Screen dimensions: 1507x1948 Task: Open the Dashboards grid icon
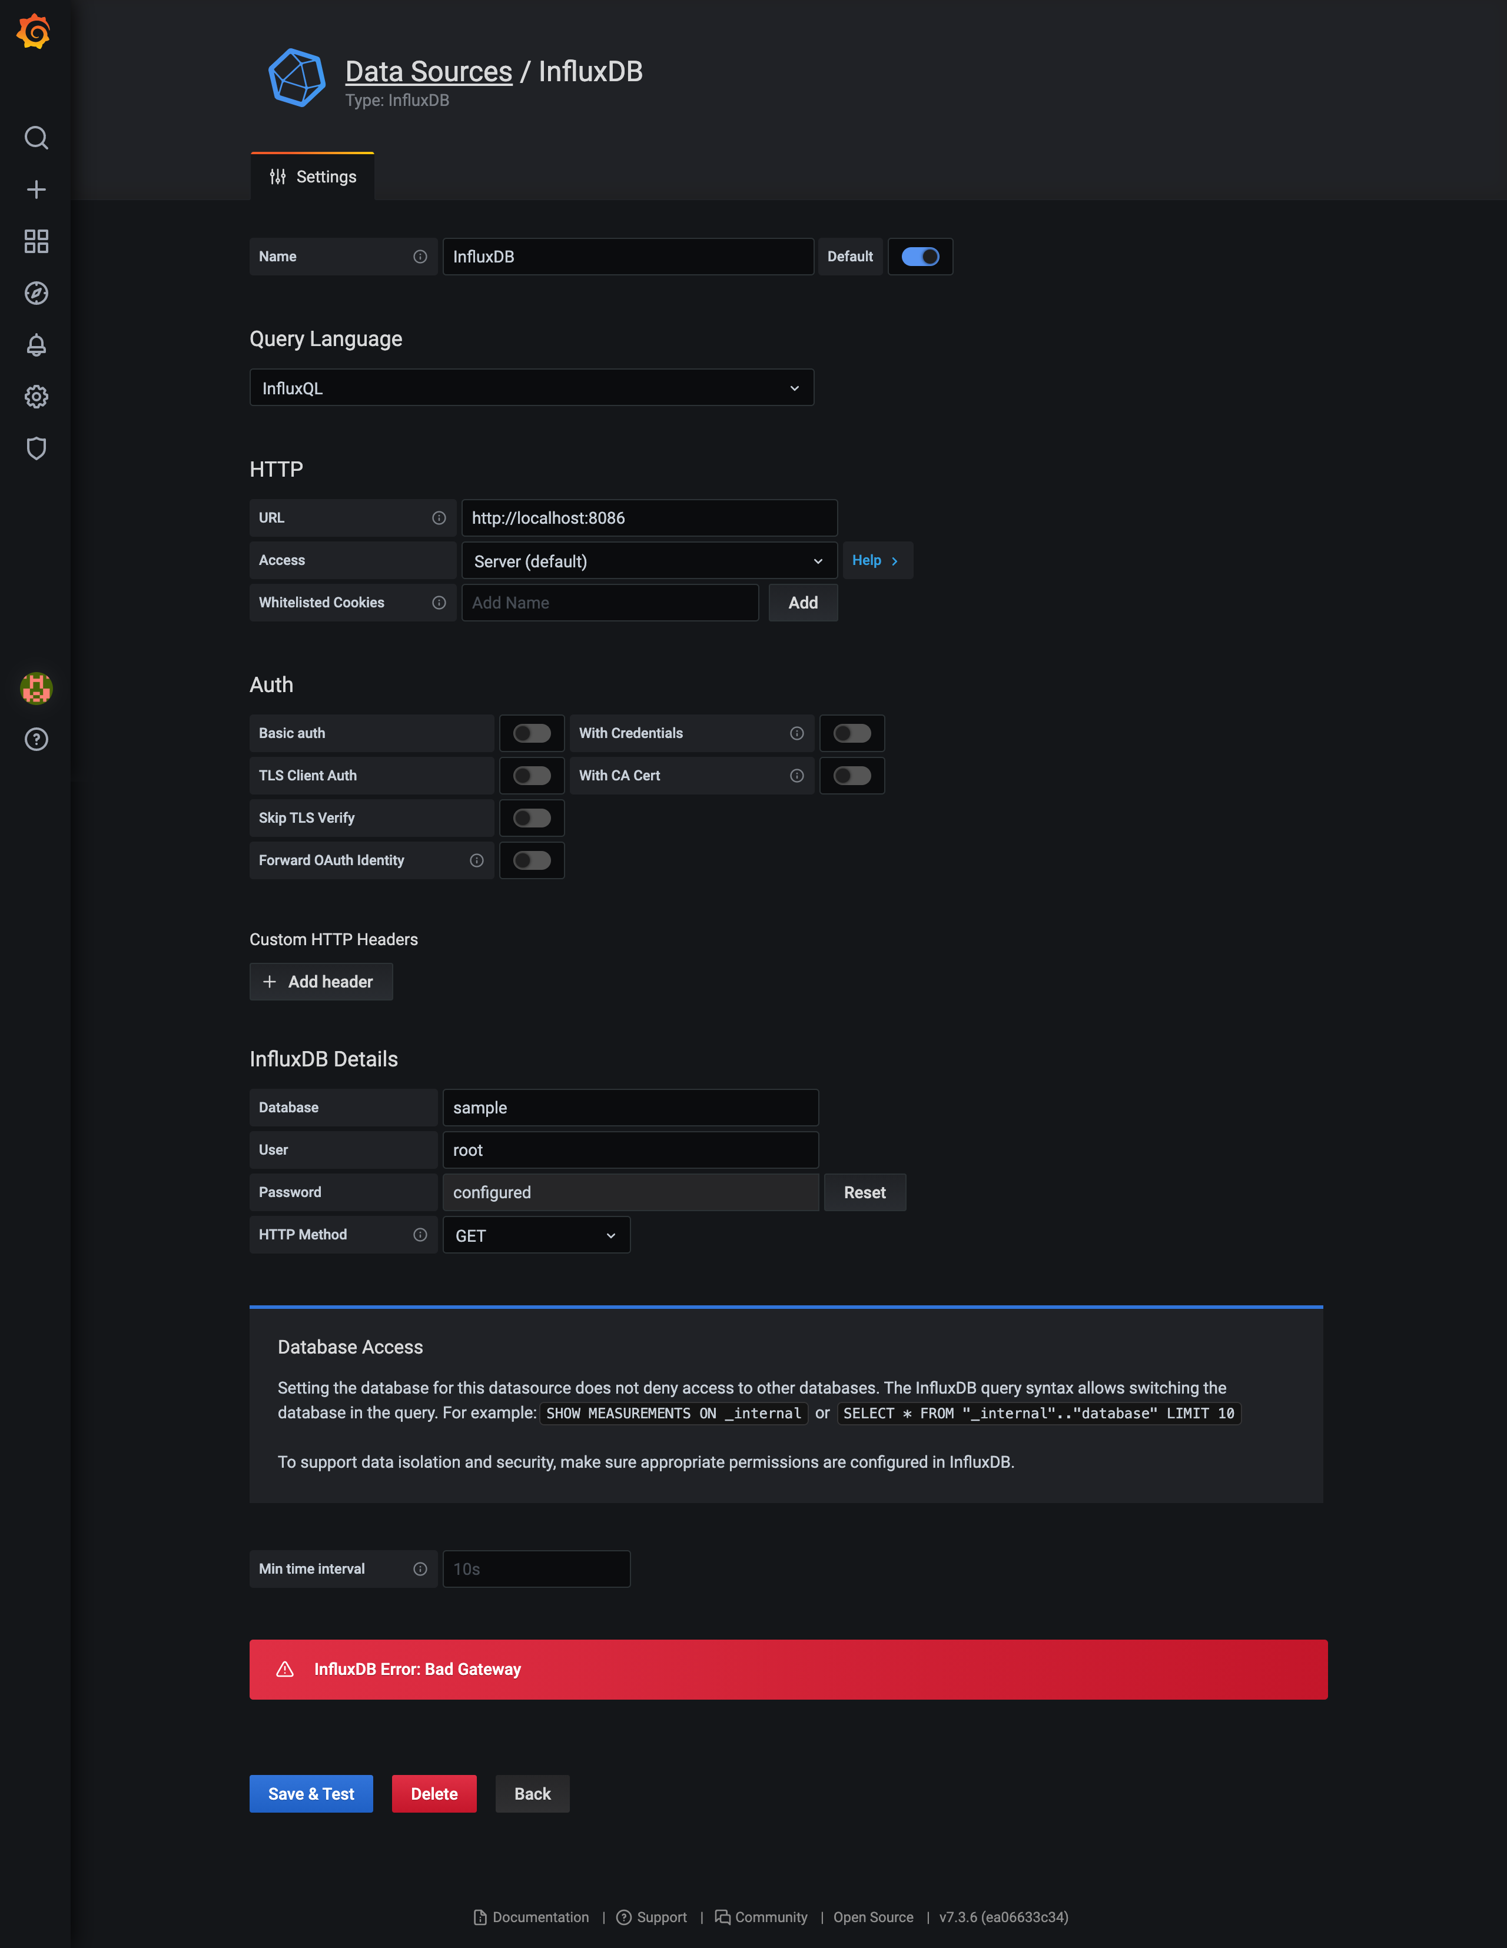point(36,241)
